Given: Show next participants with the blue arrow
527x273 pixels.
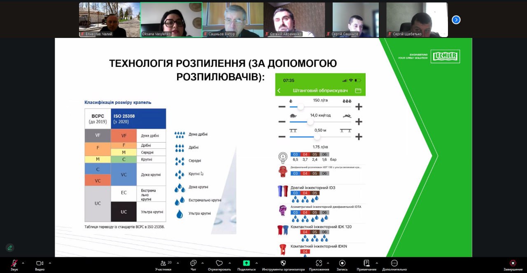Looking at the screenshot, I should 456,20.
